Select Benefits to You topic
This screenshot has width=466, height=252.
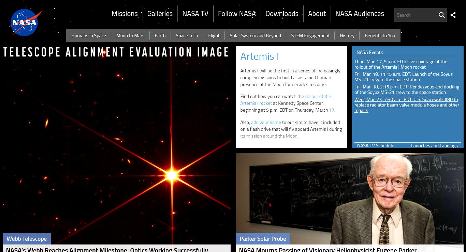click(x=380, y=36)
